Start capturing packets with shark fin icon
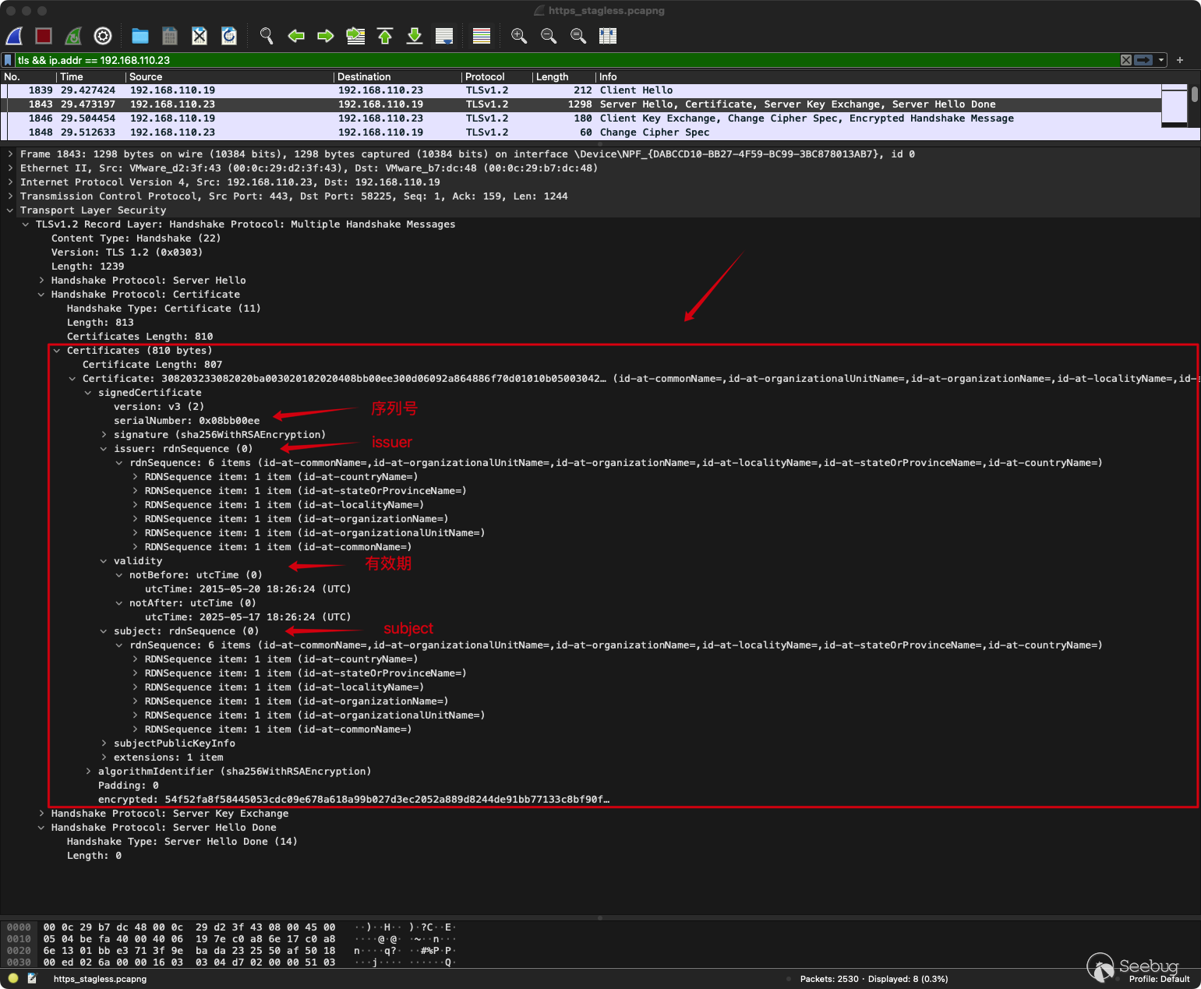Image resolution: width=1201 pixels, height=989 pixels. (14, 36)
